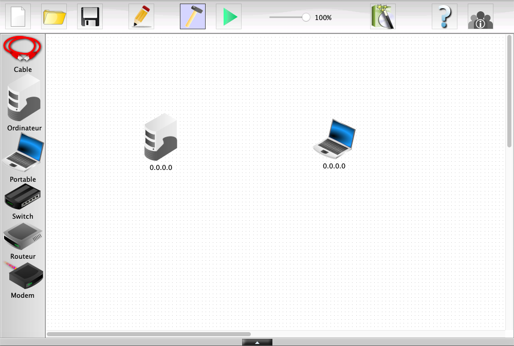Activate design mode with the hammer icon
The width and height of the screenshot is (514, 346).
click(x=193, y=16)
